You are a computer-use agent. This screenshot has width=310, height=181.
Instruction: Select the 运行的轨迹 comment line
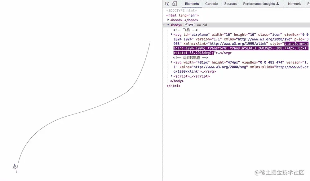tap(190, 58)
